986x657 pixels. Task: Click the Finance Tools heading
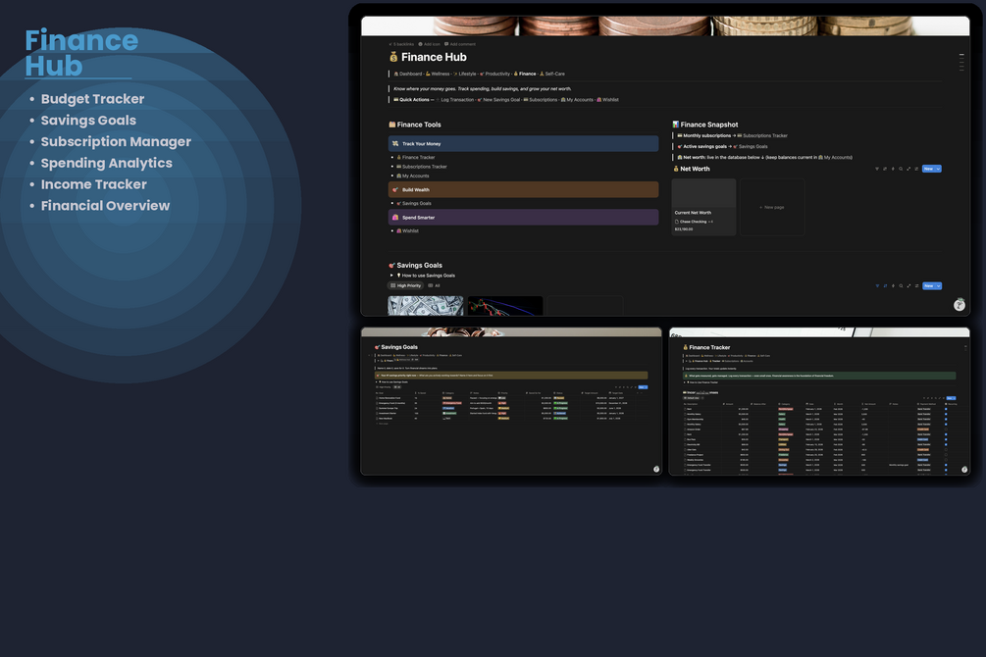point(419,126)
